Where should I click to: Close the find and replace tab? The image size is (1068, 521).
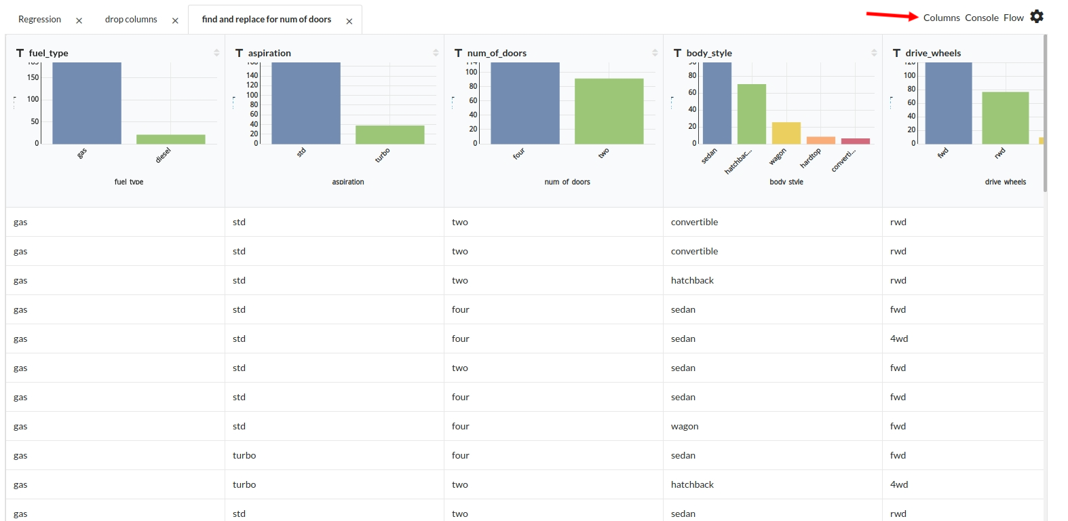pyautogui.click(x=349, y=22)
